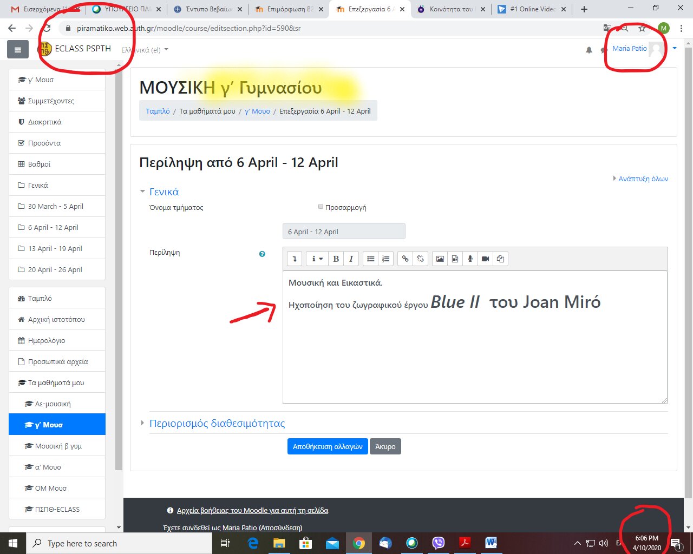This screenshot has height=554, width=693.
Task: Toggle bold formatting in the editor
Action: 336,259
